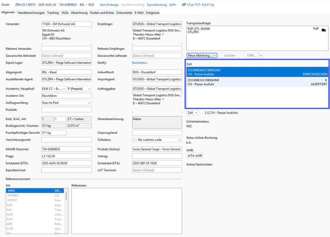Click the Exportsendung link in header
330x237 pixels.
157,5
